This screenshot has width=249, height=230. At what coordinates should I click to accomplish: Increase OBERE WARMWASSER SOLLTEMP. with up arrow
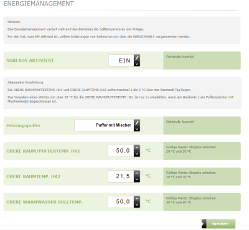(137, 199)
